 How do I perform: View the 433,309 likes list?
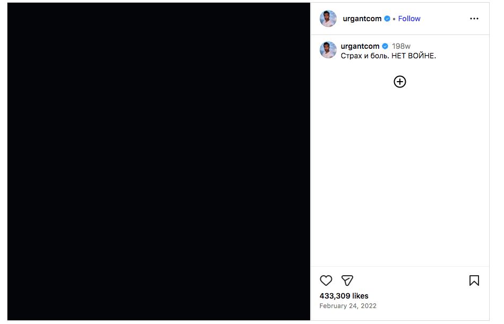pos(344,296)
